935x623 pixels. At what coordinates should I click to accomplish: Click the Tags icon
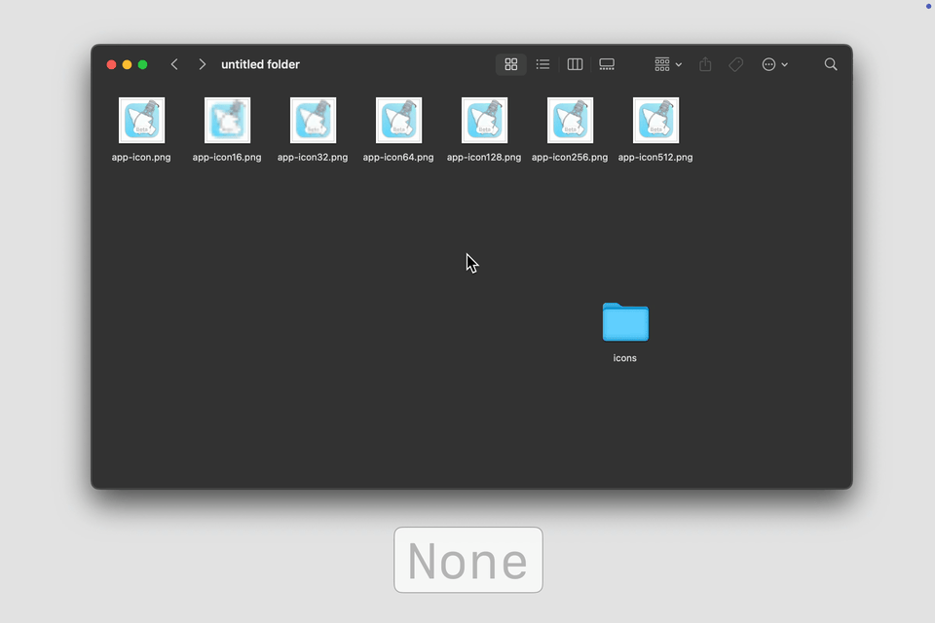[x=735, y=64]
